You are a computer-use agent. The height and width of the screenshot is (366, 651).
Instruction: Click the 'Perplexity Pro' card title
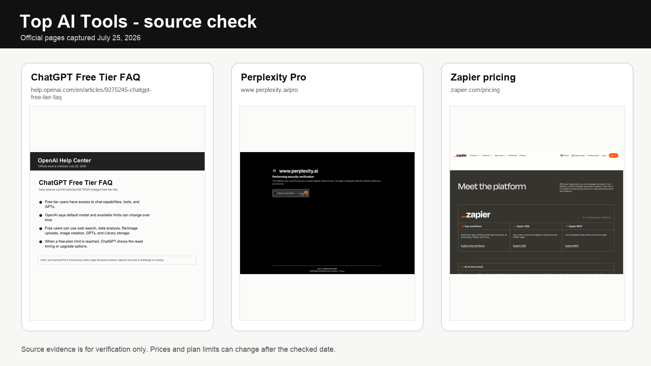273,77
